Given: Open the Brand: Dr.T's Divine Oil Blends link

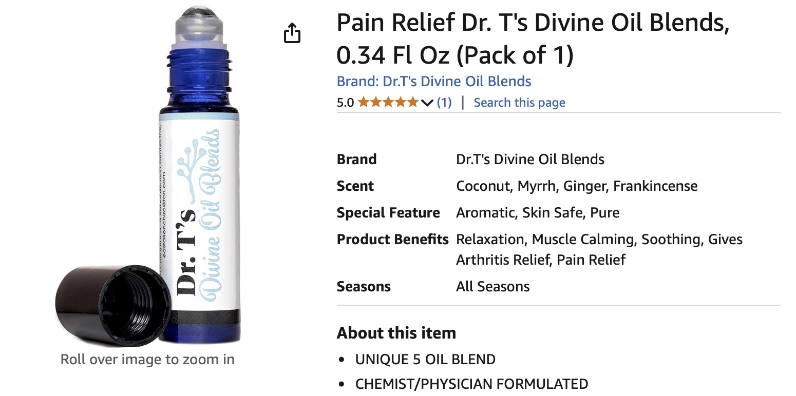Looking at the screenshot, I should tap(434, 81).
